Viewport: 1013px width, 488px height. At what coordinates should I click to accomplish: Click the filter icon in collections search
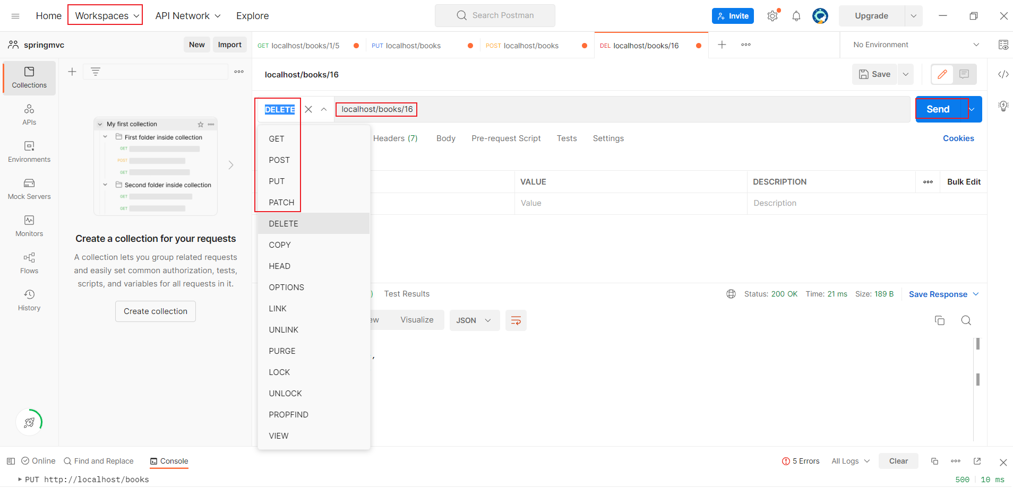point(96,72)
